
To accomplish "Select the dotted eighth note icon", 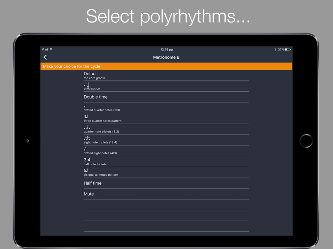I will click(85, 149).
